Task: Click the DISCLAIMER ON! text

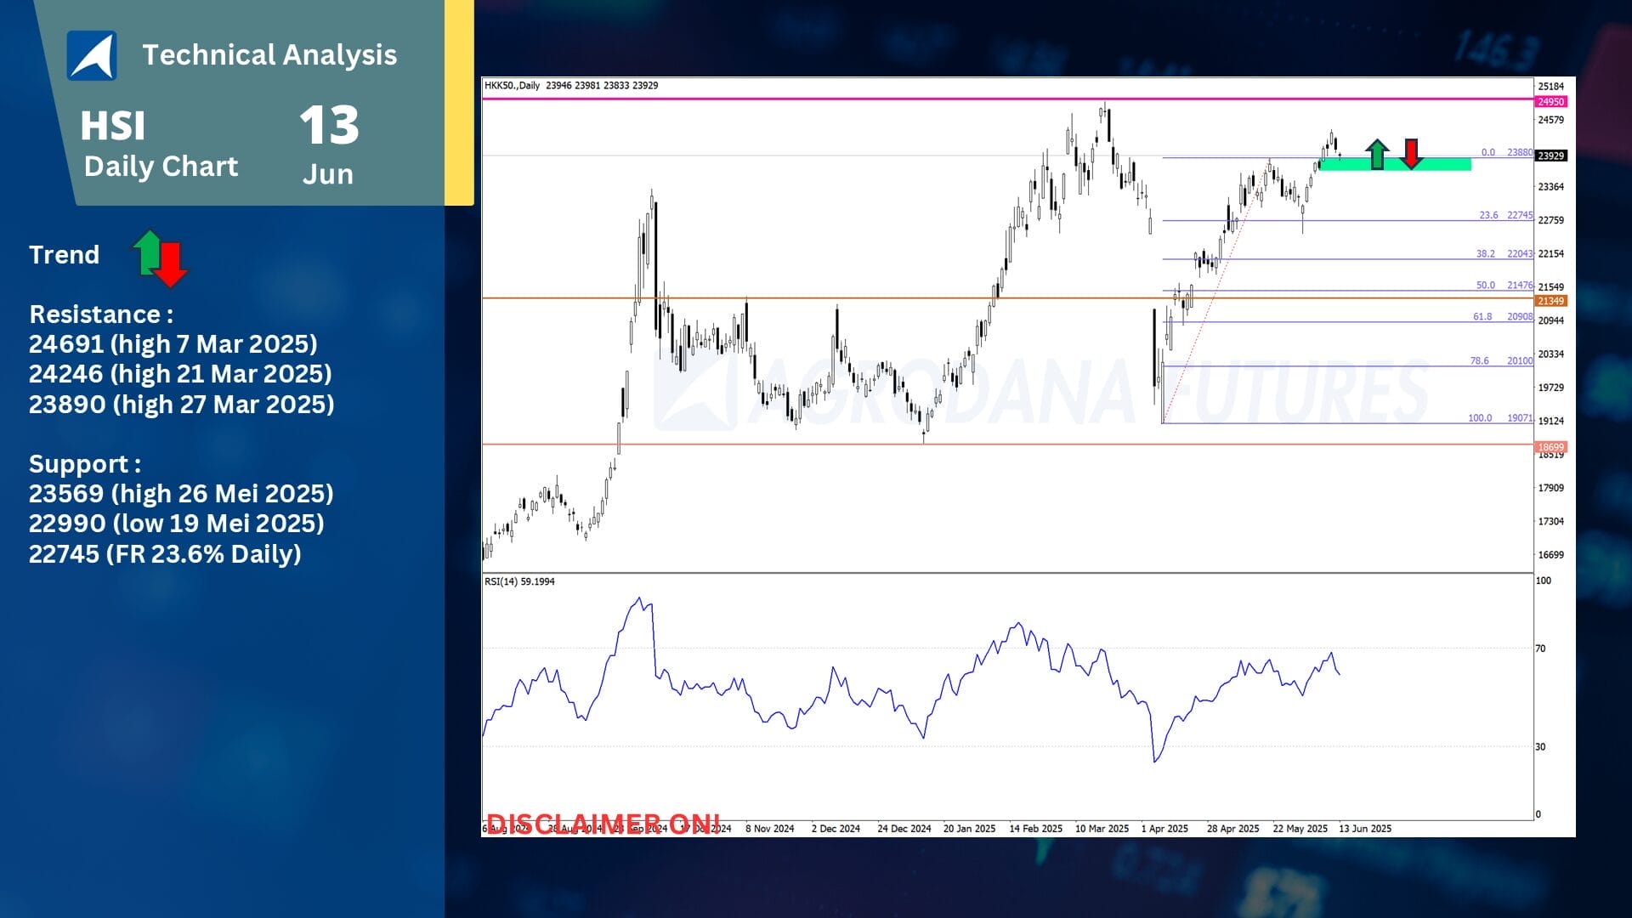Action: pyautogui.click(x=603, y=822)
